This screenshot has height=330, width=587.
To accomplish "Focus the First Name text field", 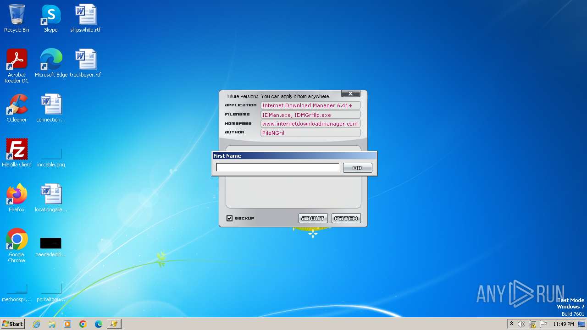I will pyautogui.click(x=278, y=168).
